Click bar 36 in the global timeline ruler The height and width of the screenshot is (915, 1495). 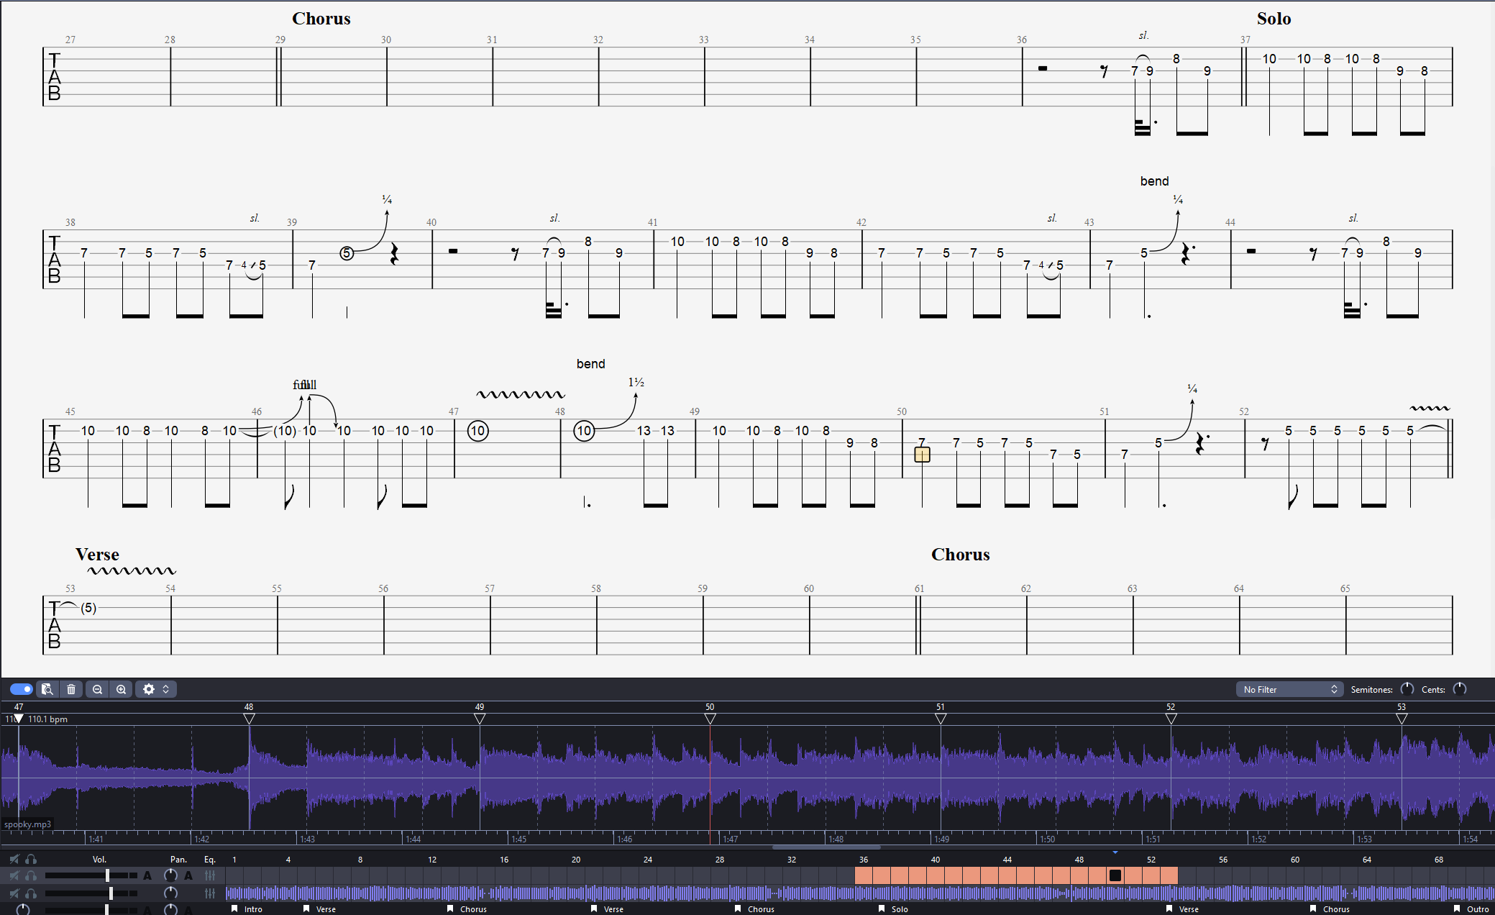pyautogui.click(x=864, y=860)
